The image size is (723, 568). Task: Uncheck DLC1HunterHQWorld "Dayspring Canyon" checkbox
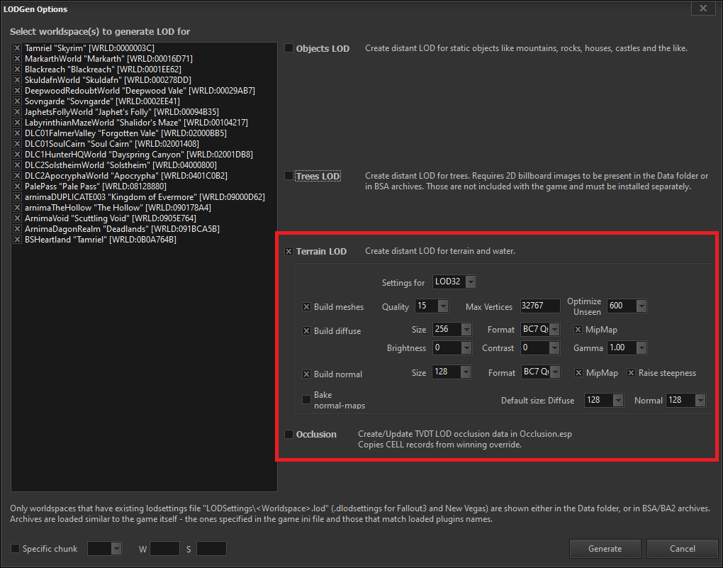click(x=17, y=154)
